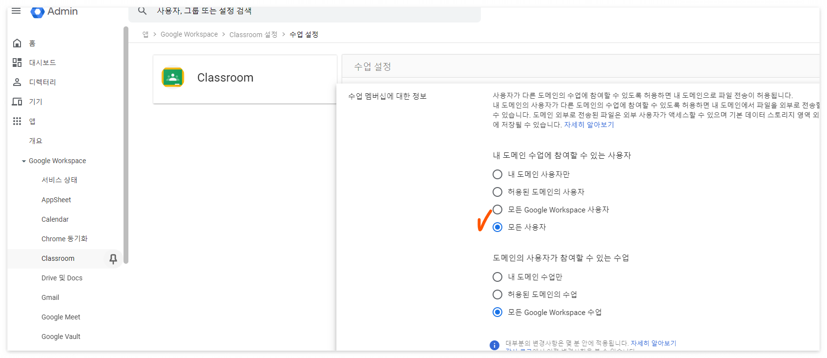Viewport: 827px width, 358px height.
Task: Select the '모든 사용자' radio option
Action: pyautogui.click(x=497, y=227)
